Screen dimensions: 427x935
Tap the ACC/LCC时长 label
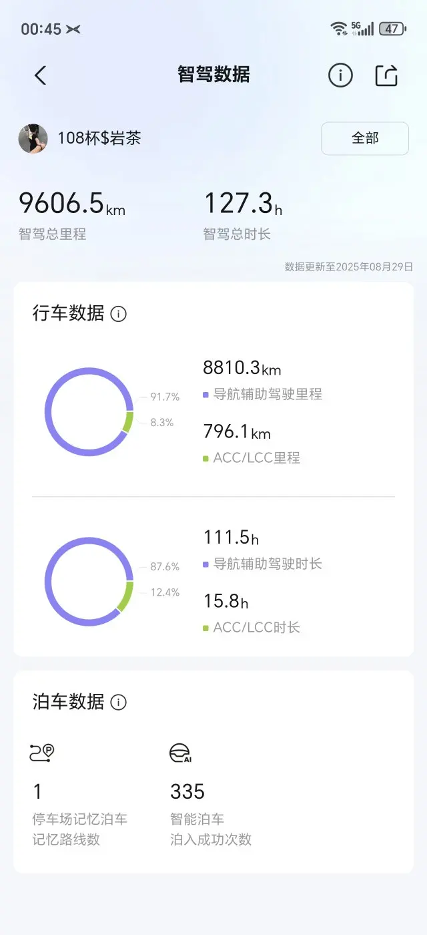(x=257, y=627)
